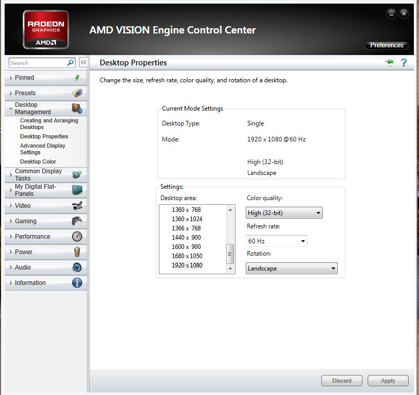Open the Desktop Properties page in sidebar
Image resolution: width=419 pixels, height=395 pixels.
point(44,136)
